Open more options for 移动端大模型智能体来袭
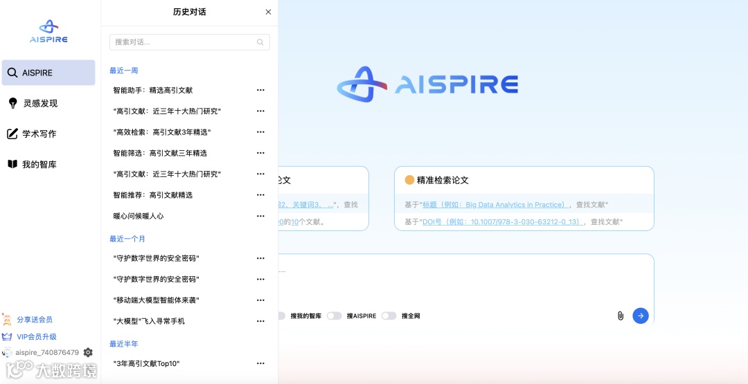748x384 pixels. pyautogui.click(x=260, y=300)
